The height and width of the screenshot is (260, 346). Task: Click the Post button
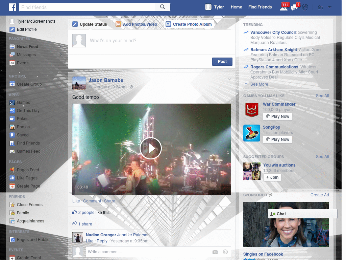pos(222,62)
